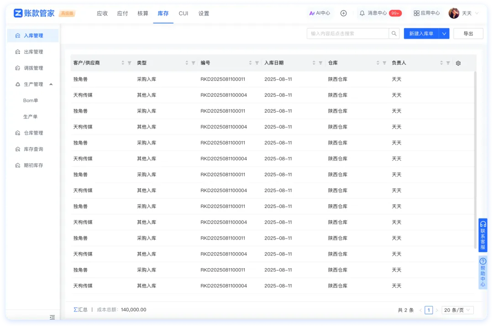The height and width of the screenshot is (327, 493).
Task: Collapse the sidebar with the bottom icon
Action: [x=52, y=317]
